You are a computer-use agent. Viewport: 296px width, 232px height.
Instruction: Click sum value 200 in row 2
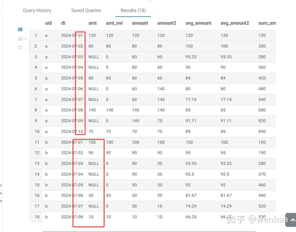(x=262, y=46)
